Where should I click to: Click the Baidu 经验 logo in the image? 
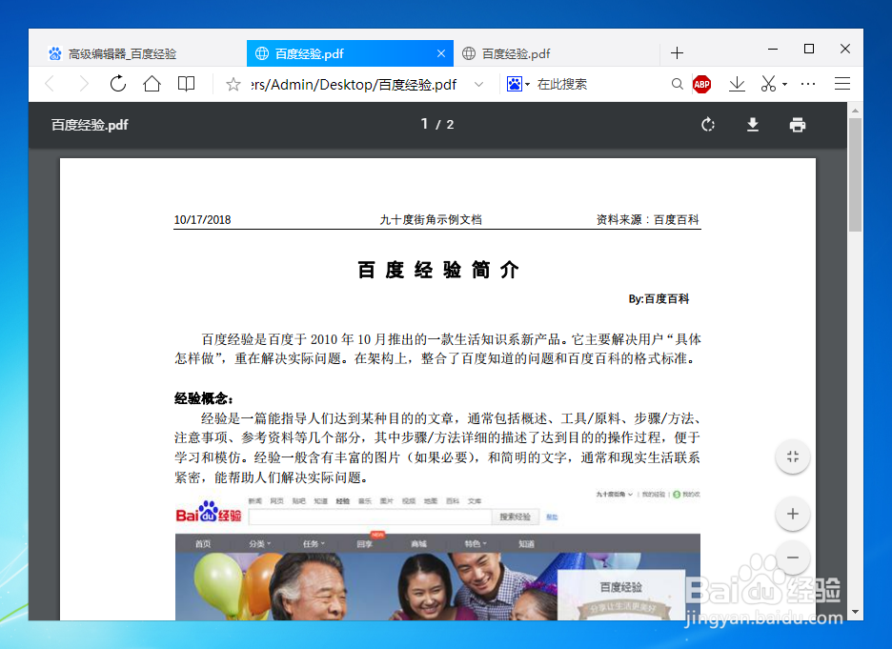tap(208, 512)
